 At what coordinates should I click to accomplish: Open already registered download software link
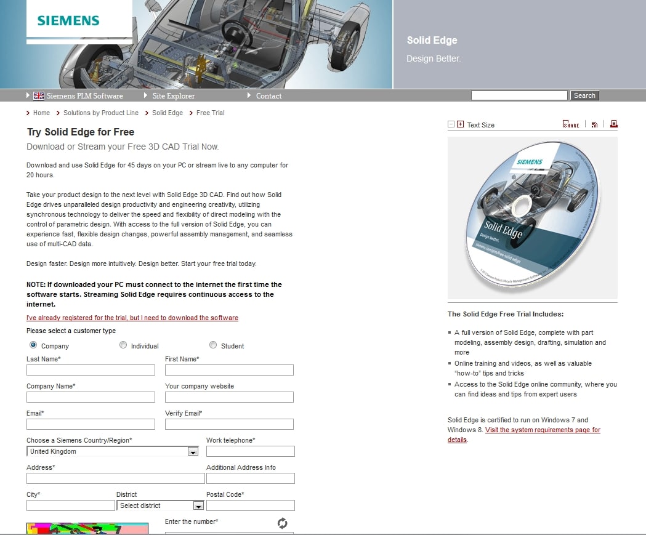tap(132, 318)
